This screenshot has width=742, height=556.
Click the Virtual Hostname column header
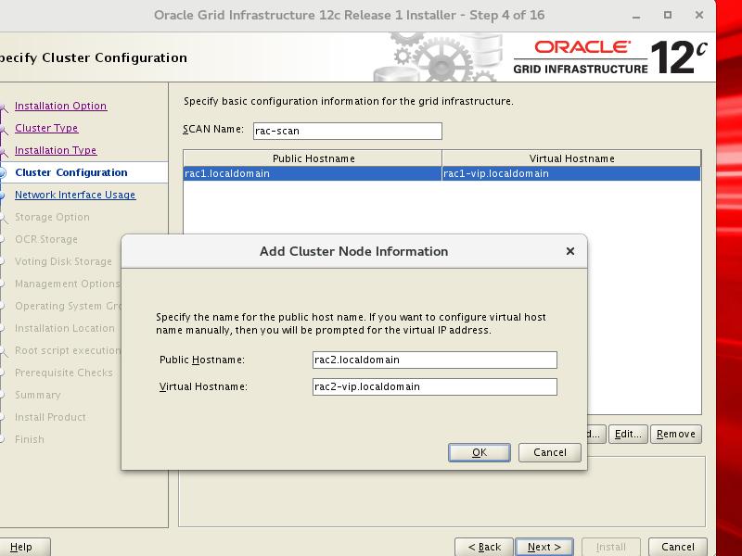(x=571, y=158)
